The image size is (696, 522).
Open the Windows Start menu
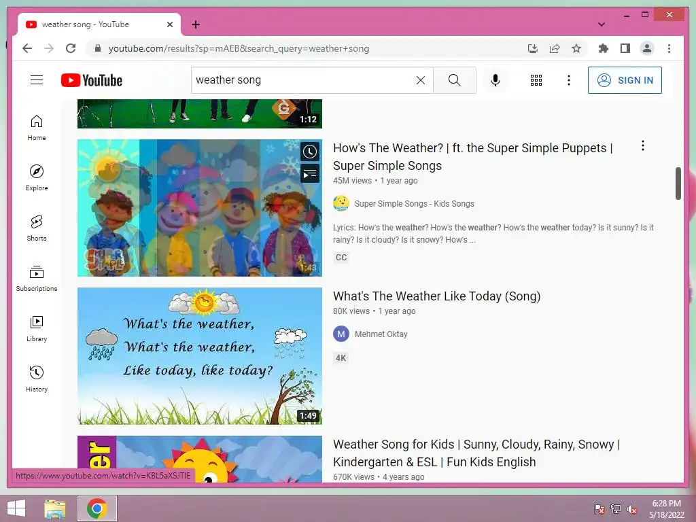tap(16, 508)
